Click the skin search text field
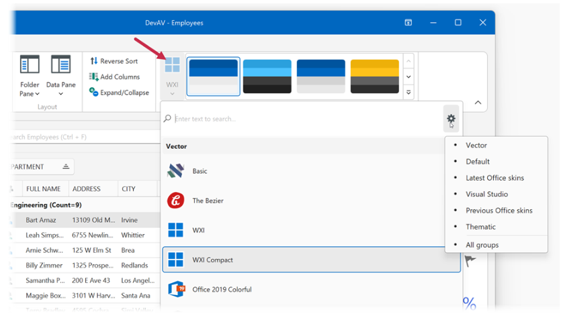This screenshot has width=561, height=326. click(303, 119)
